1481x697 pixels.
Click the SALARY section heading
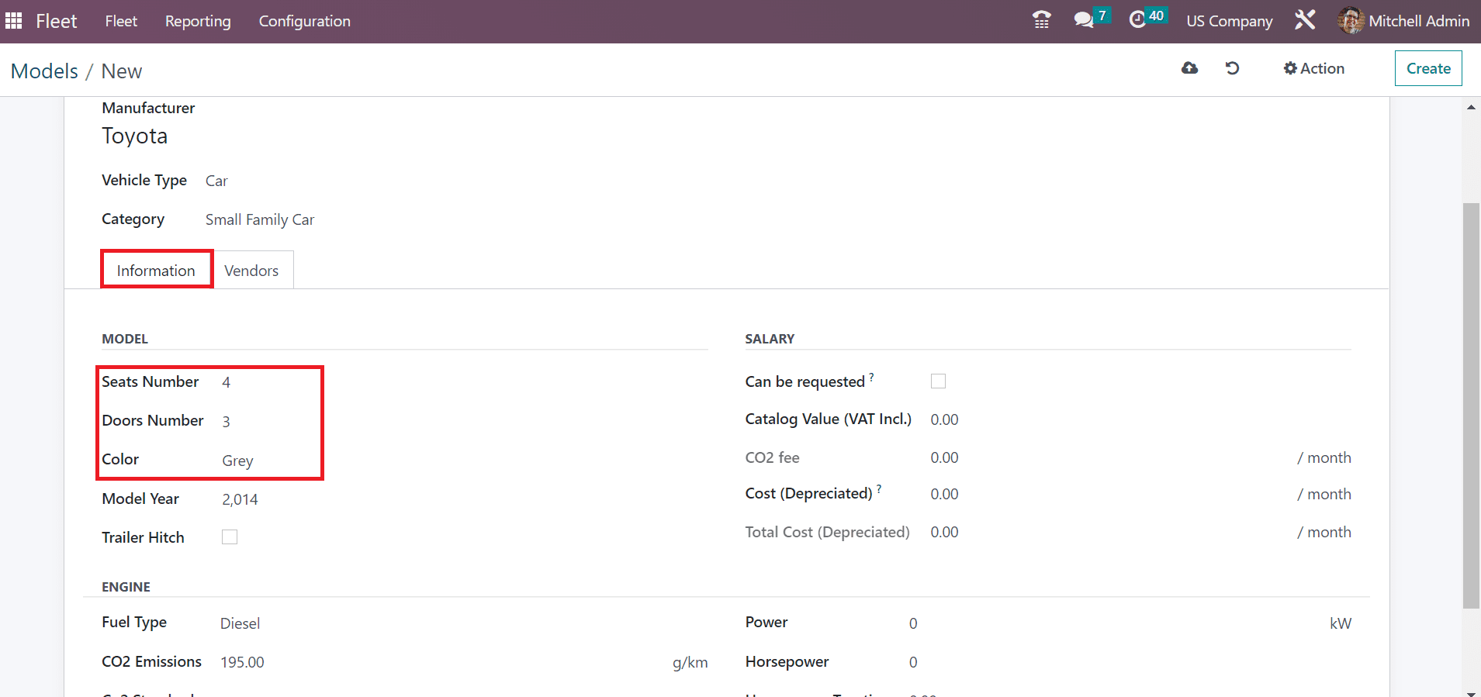[x=770, y=339]
